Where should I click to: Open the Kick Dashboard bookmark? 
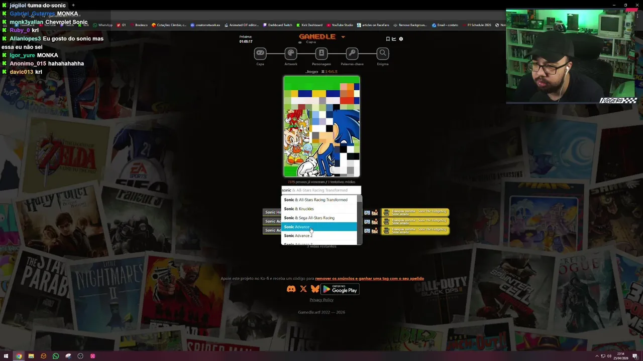click(309, 25)
